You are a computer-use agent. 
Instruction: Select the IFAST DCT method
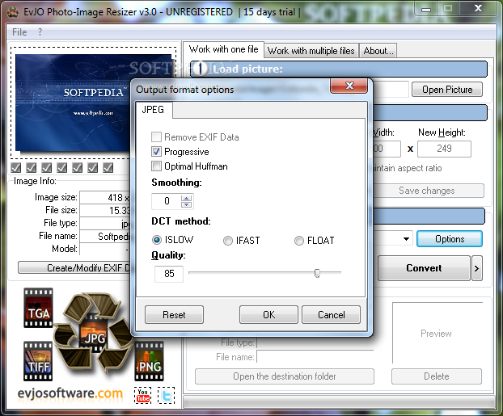(228, 241)
